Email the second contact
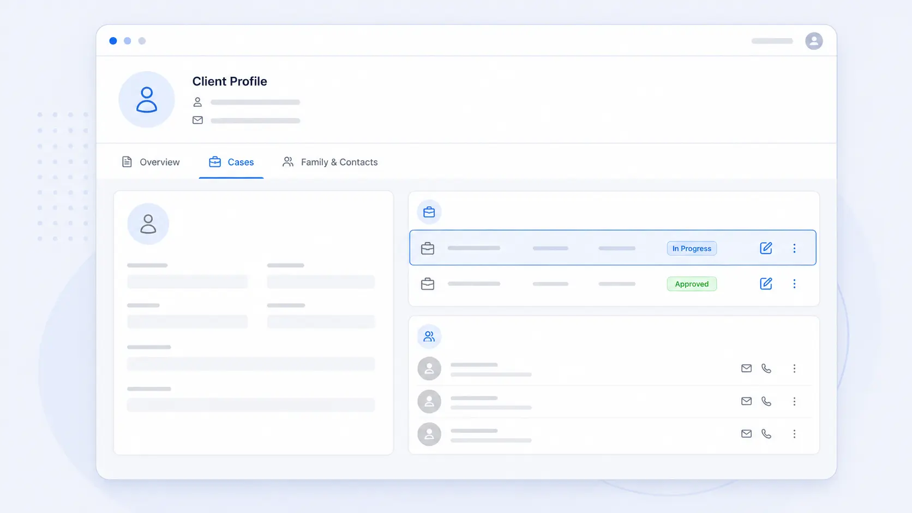Viewport: 912px width, 513px height. click(x=746, y=401)
